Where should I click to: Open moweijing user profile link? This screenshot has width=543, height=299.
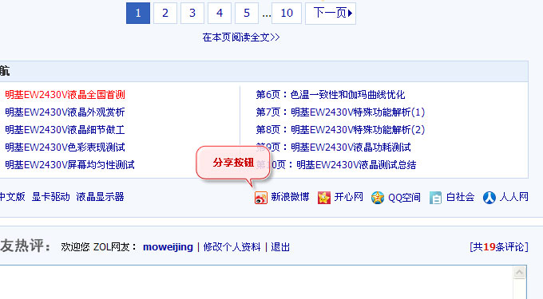click(168, 247)
